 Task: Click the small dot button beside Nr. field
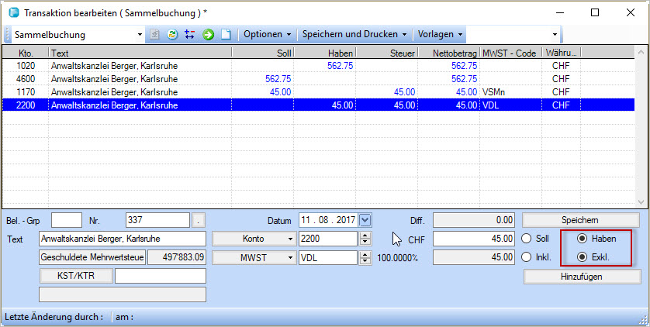(199, 220)
